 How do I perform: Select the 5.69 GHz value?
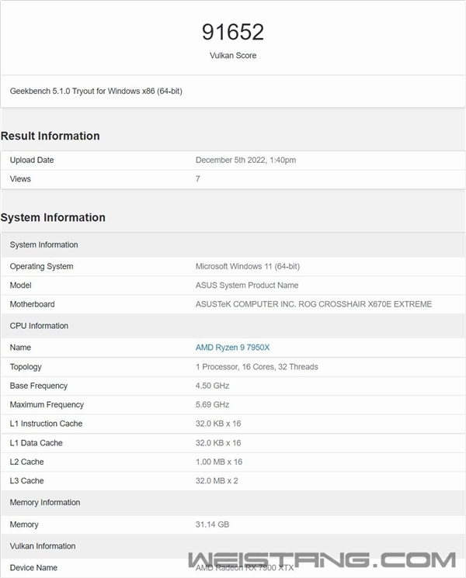(x=213, y=405)
